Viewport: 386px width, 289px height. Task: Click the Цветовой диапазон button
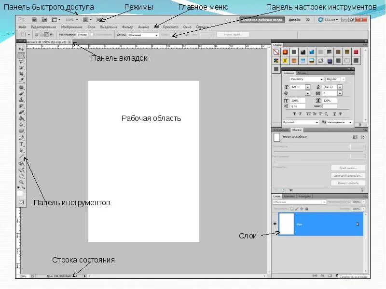(348, 175)
